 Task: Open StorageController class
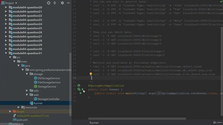point(49,99)
